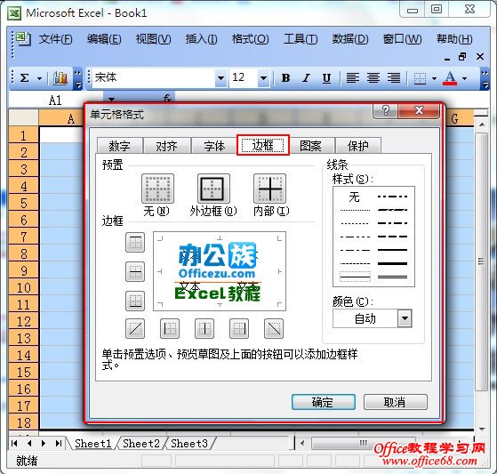Open the Chart Wizard icon
This screenshot has width=497, height=474.
(x=60, y=77)
